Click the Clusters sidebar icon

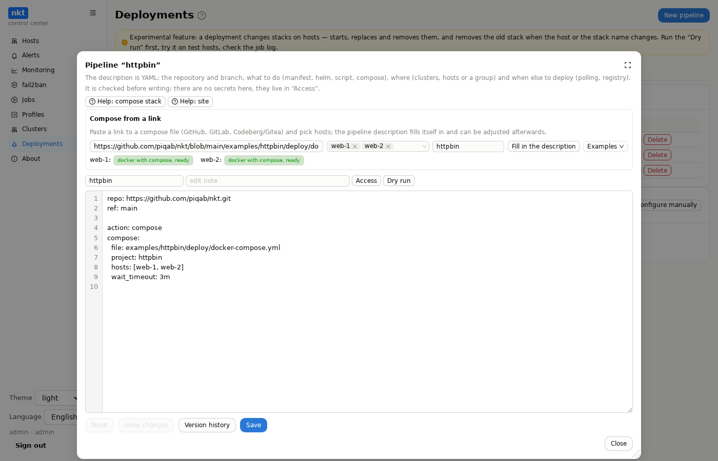[14, 129]
